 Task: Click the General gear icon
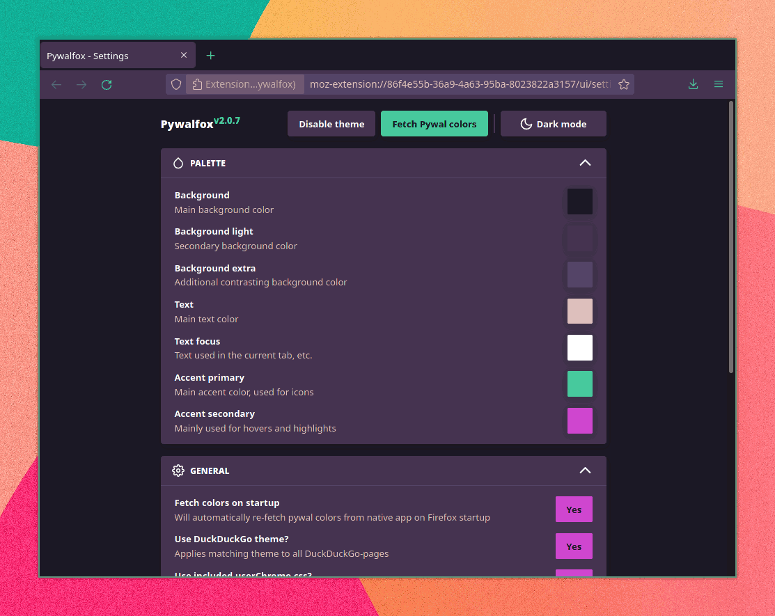(178, 471)
